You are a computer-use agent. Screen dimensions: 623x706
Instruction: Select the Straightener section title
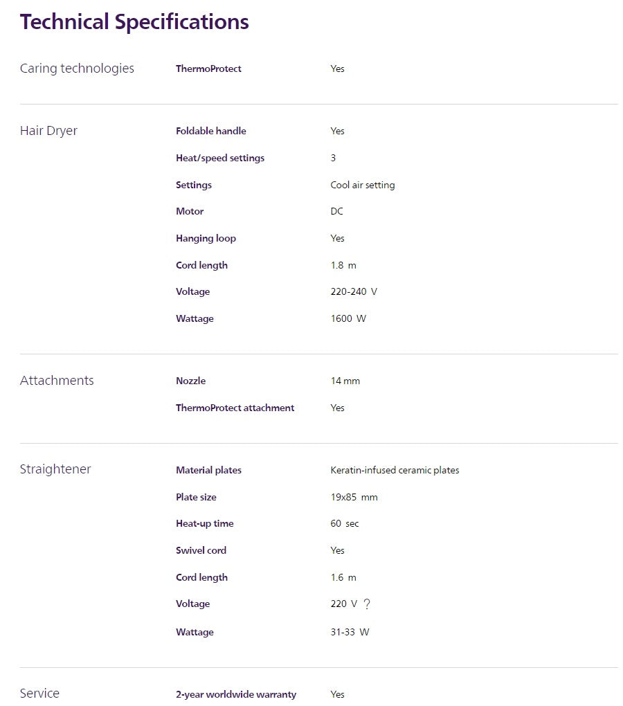[x=55, y=469]
